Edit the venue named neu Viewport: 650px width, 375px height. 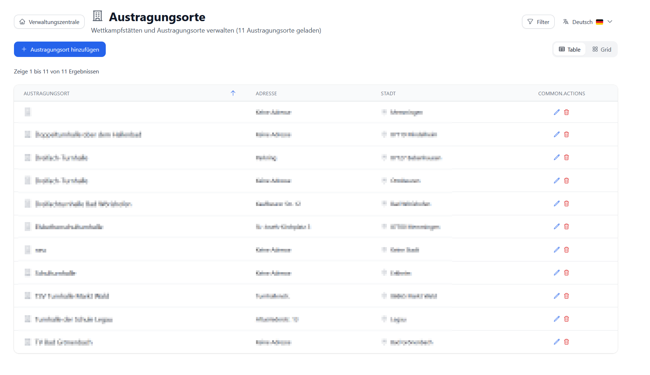557,250
